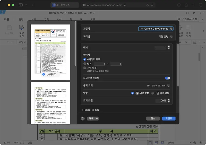Select the 선택 부분 radio button

point(85,68)
